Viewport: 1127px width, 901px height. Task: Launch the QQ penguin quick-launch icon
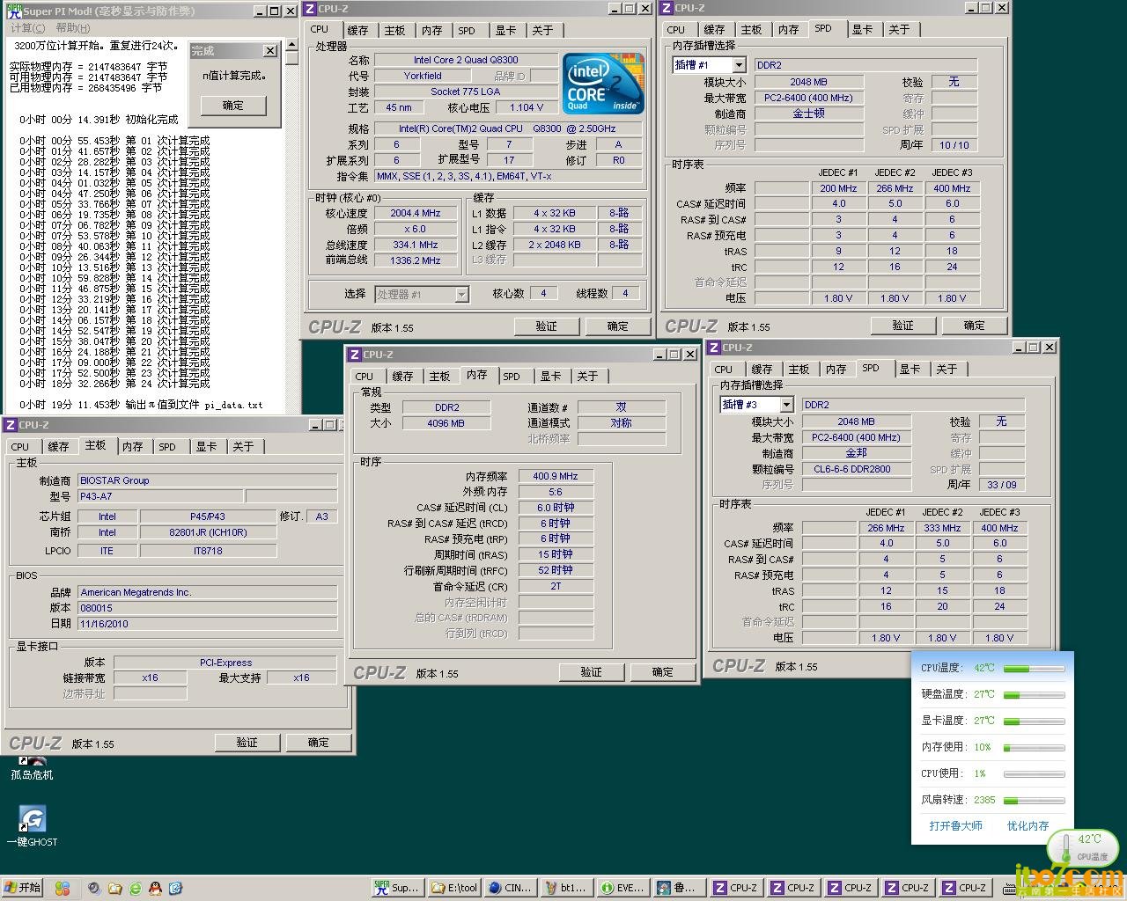click(x=155, y=888)
